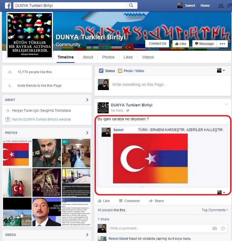232x250 pixels.
Task: Open the two people in red shirts thumbnail
Action: coord(17,182)
